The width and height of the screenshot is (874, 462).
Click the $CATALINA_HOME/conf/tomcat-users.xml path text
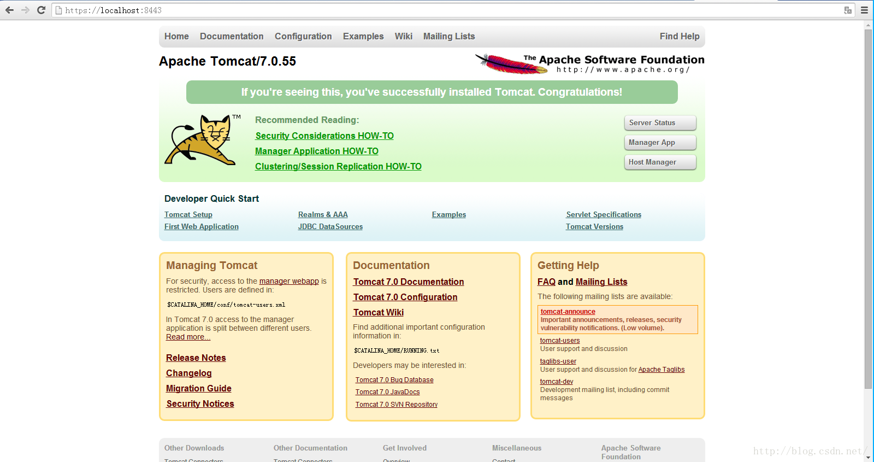(x=226, y=305)
